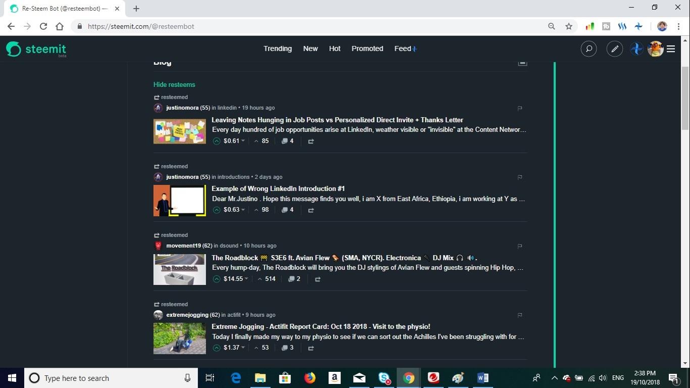Expand payout details for $0.61
Image resolution: width=690 pixels, height=388 pixels.
tap(234, 141)
